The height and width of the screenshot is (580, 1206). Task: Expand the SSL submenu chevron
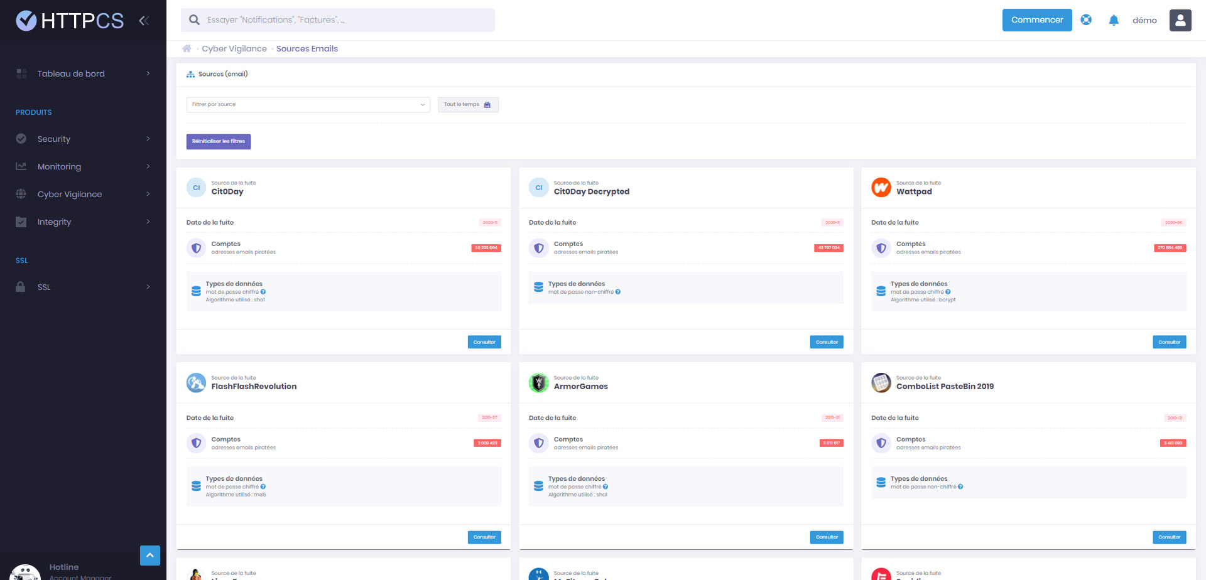(x=148, y=287)
